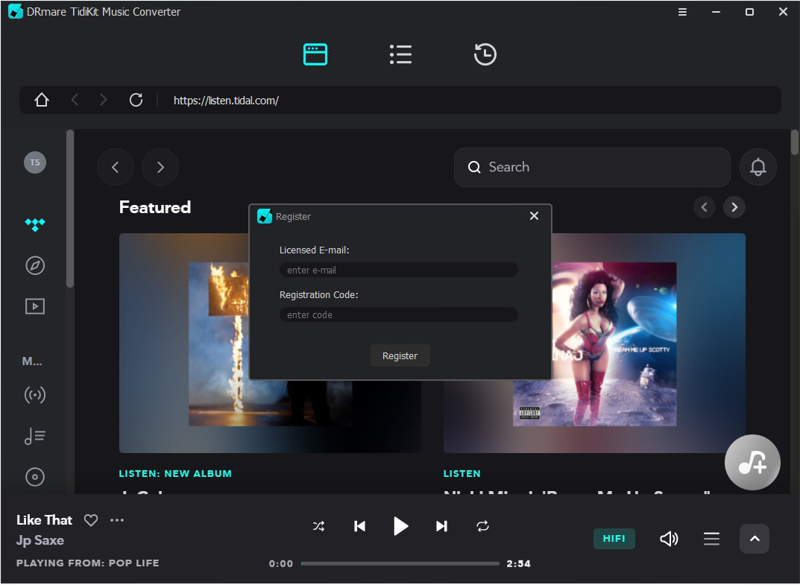Open the POP LIFE playing source
Image resolution: width=800 pixels, height=585 pixels.
[134, 563]
